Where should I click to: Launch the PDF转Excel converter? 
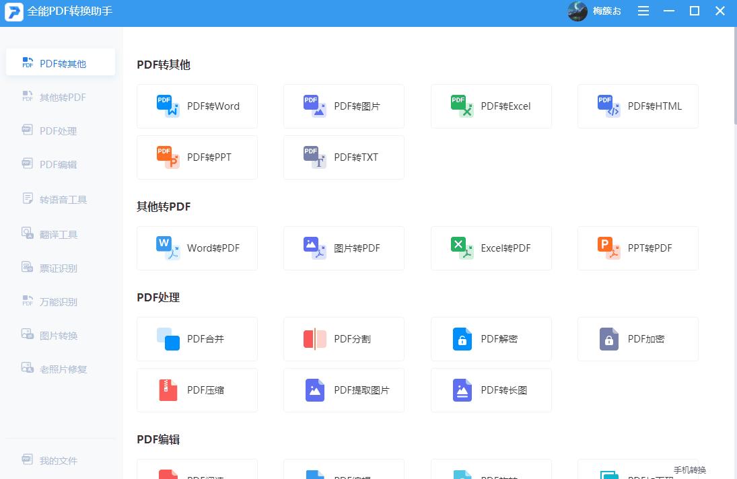491,106
